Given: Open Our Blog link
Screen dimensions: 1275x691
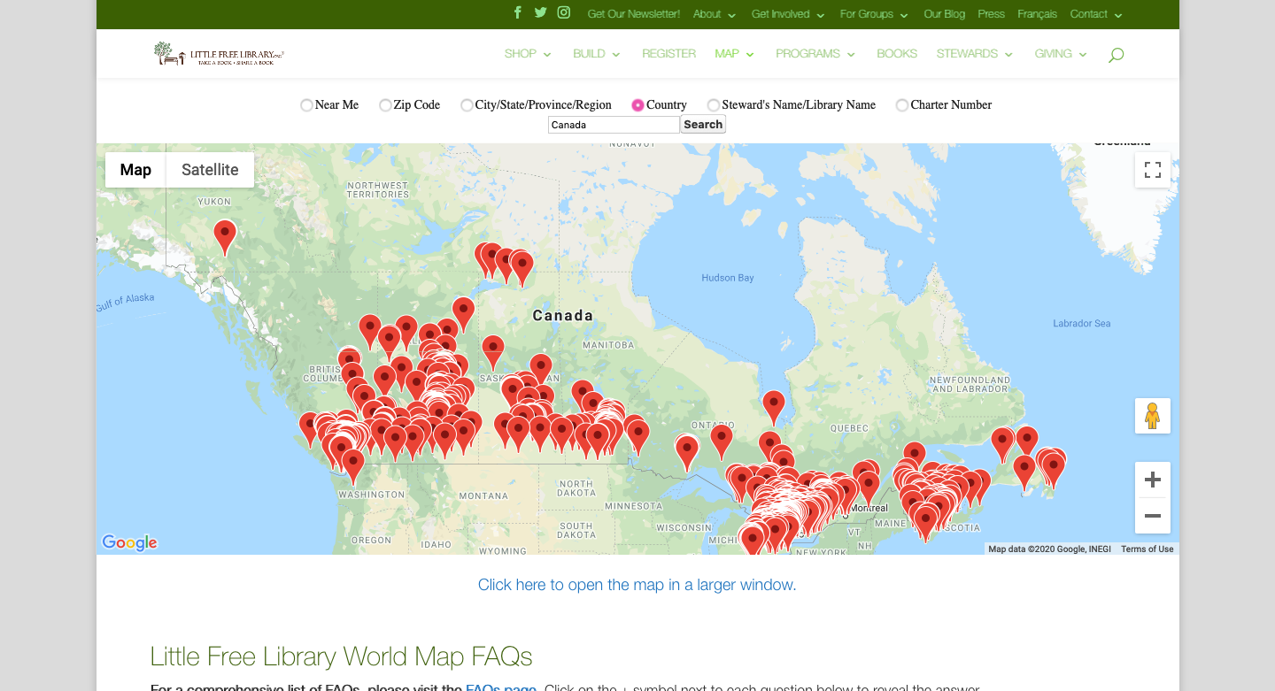Looking at the screenshot, I should click(x=944, y=14).
